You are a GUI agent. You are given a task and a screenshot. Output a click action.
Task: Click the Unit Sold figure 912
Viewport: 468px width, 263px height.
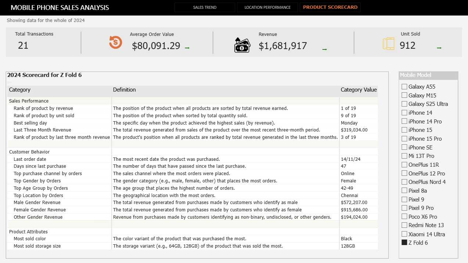pos(408,45)
